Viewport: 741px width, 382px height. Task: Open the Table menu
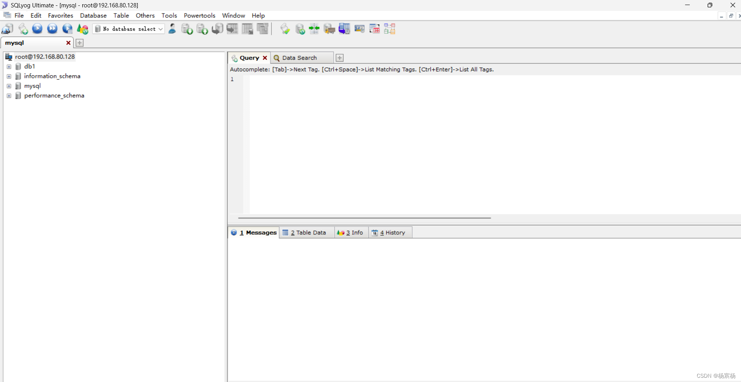121,15
